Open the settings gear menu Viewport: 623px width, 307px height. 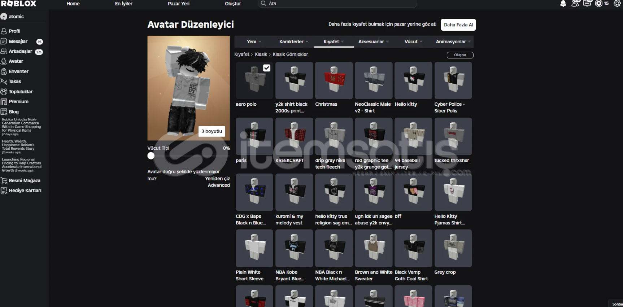tap(617, 4)
